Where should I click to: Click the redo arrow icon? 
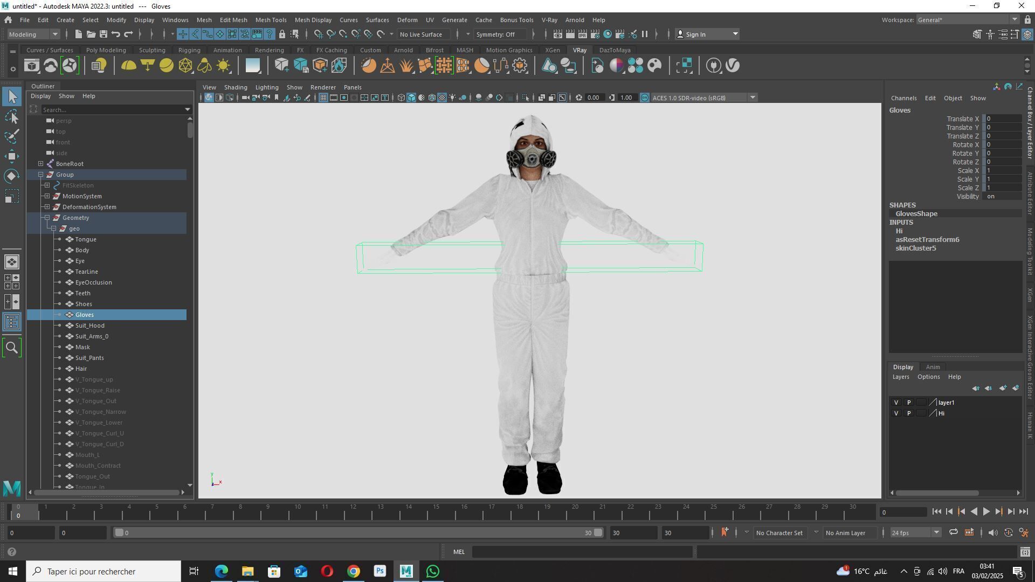[128, 34]
